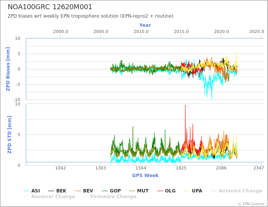Viewport: 268px width, 207px height.
Task: Enable Receiver Change markers in legend
Action: (49, 197)
